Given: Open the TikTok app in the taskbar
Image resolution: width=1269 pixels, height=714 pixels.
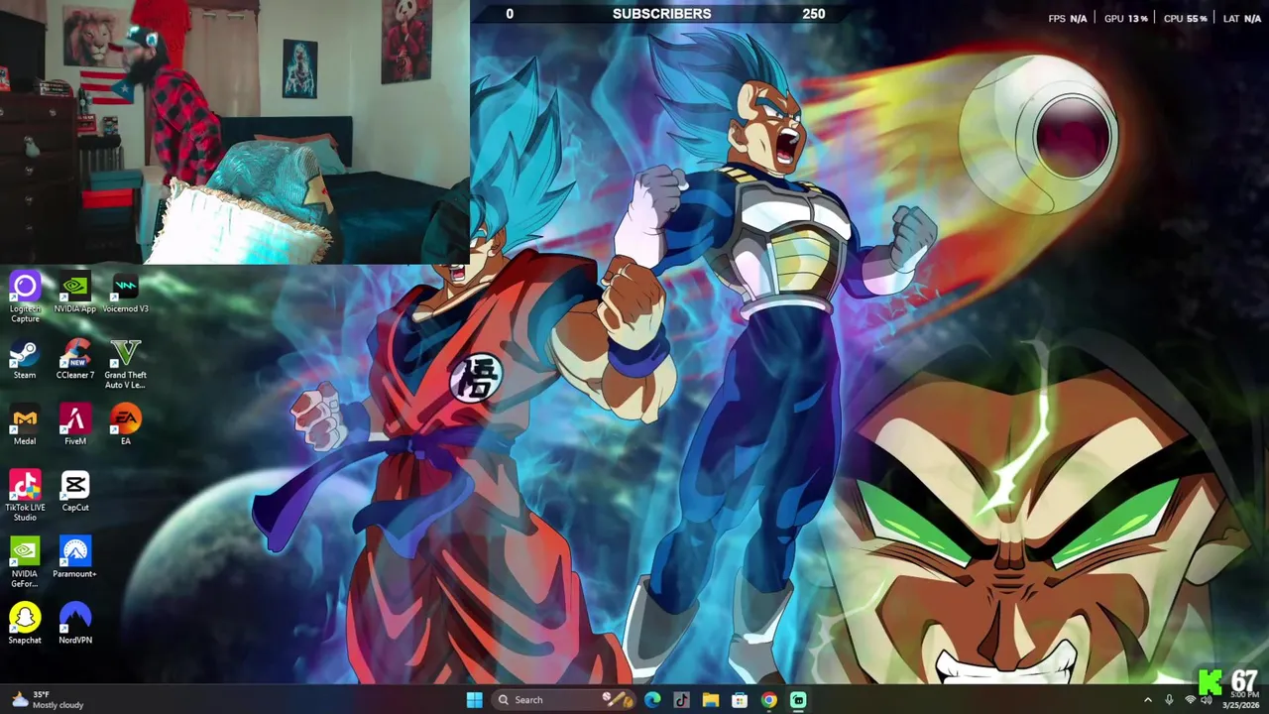Looking at the screenshot, I should tap(681, 700).
